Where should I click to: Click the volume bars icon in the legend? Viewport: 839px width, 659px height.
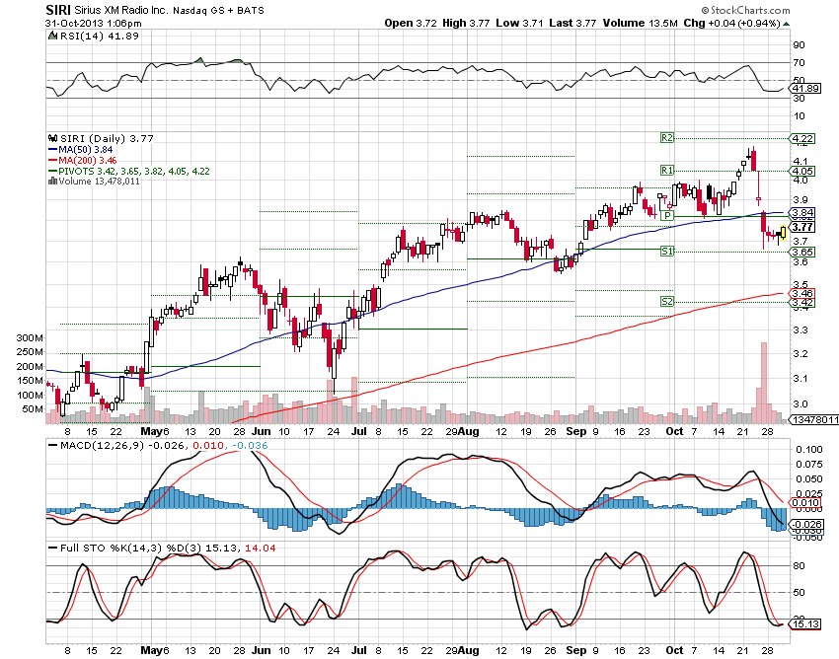tap(52, 181)
